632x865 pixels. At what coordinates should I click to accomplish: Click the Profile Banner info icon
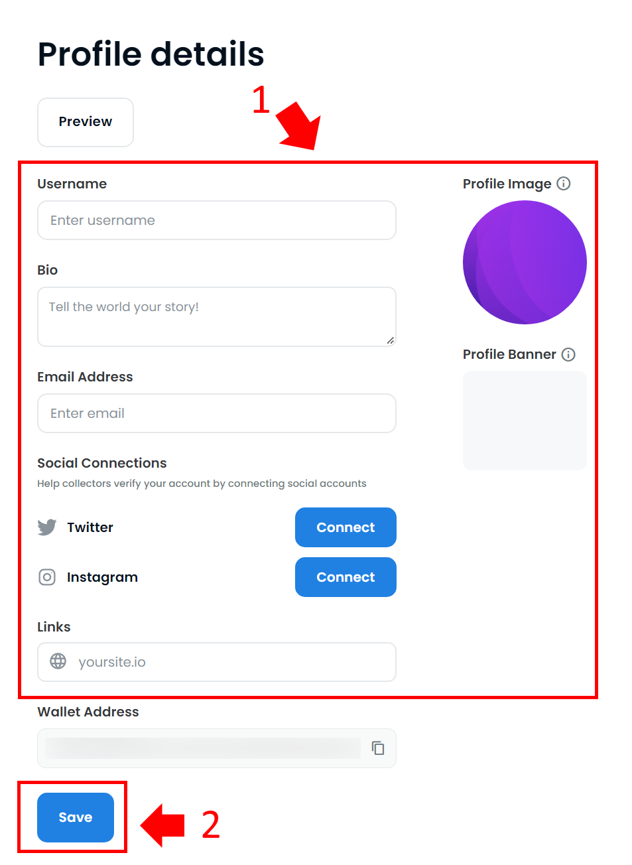point(568,354)
